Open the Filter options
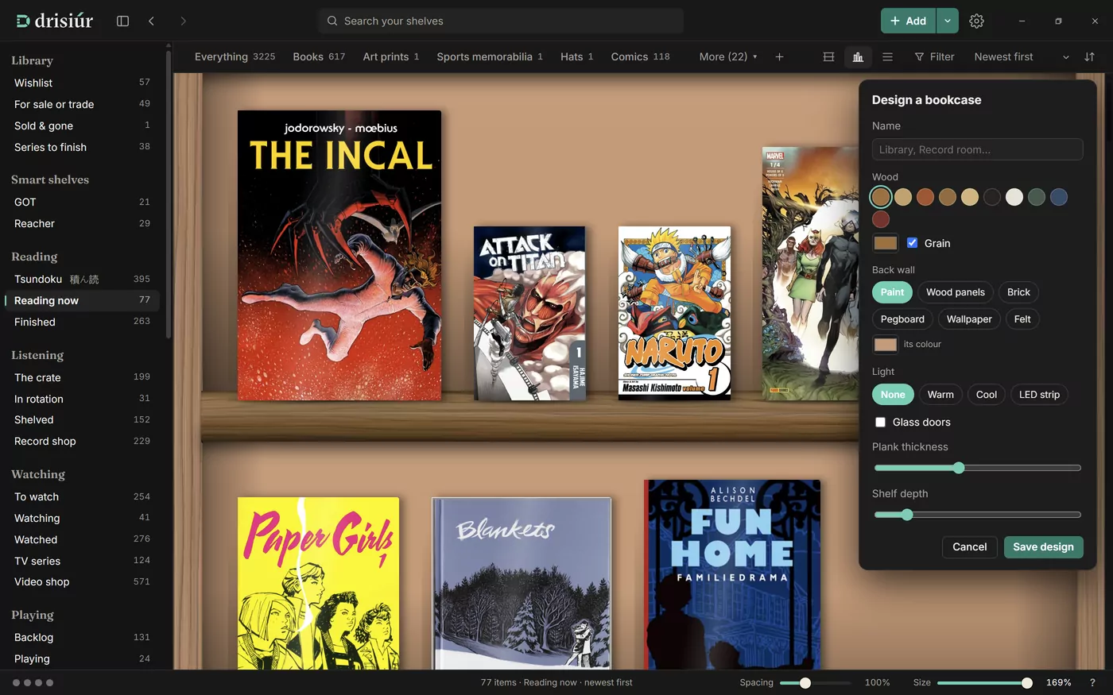The width and height of the screenshot is (1113, 695). pos(934,57)
